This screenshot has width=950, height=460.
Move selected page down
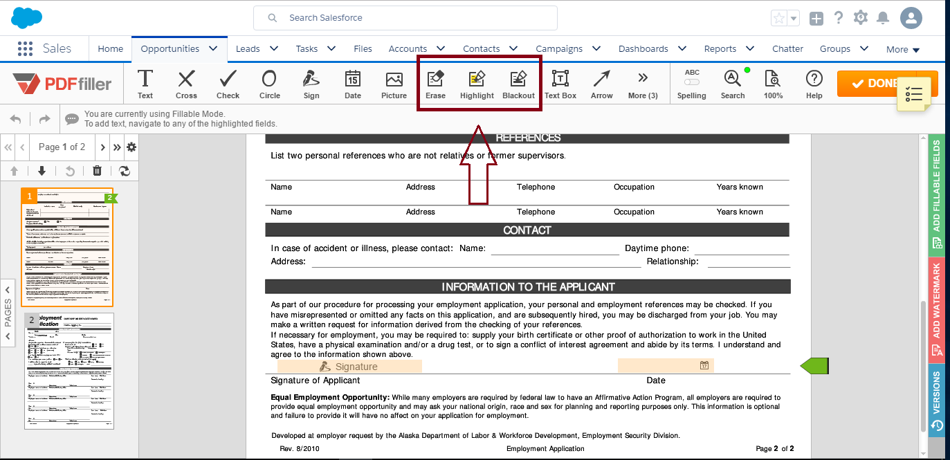pos(42,171)
